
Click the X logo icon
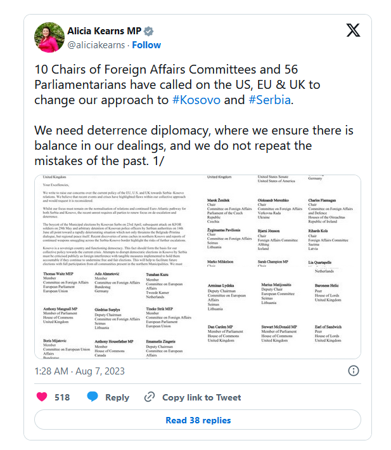coord(353,30)
